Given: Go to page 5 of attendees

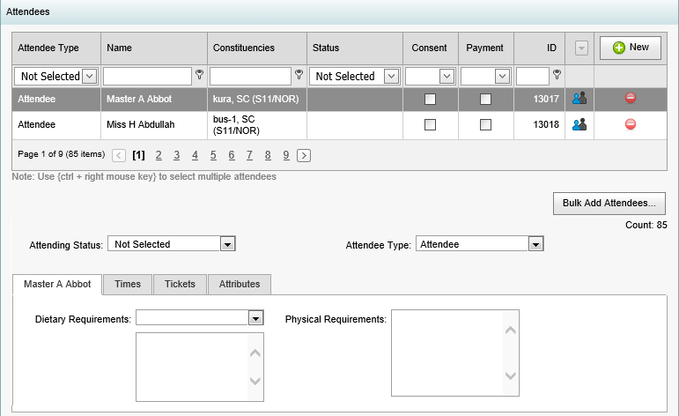Looking at the screenshot, I should (213, 155).
